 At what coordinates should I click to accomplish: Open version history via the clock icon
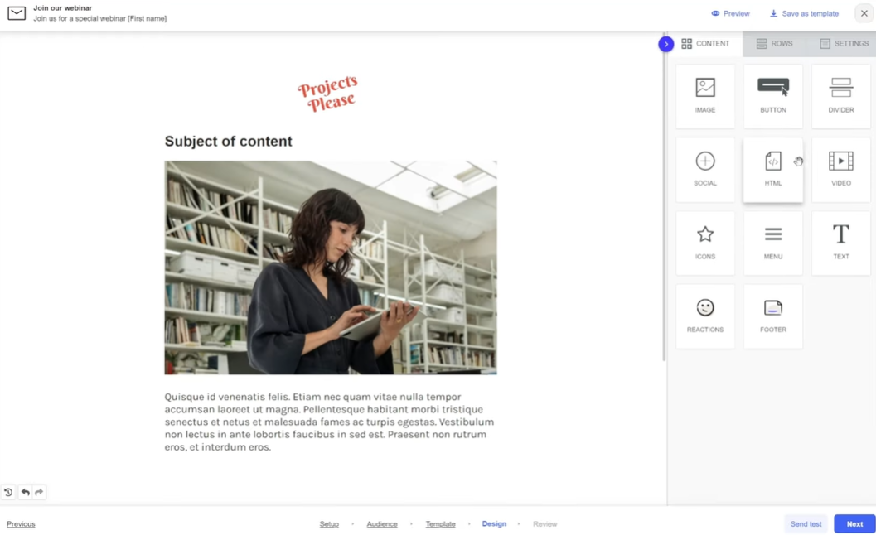[x=8, y=492]
